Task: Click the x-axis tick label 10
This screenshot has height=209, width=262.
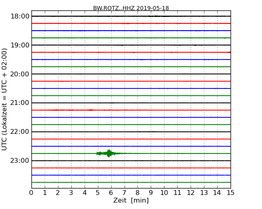Action: point(164,193)
